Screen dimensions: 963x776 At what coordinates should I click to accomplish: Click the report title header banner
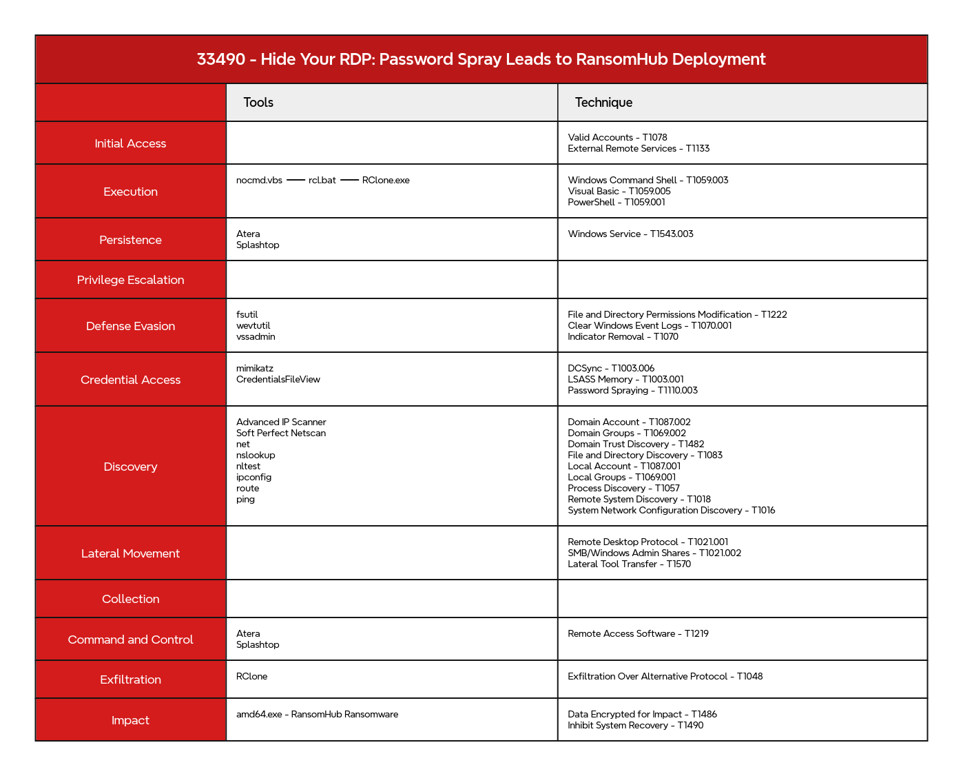481,59
